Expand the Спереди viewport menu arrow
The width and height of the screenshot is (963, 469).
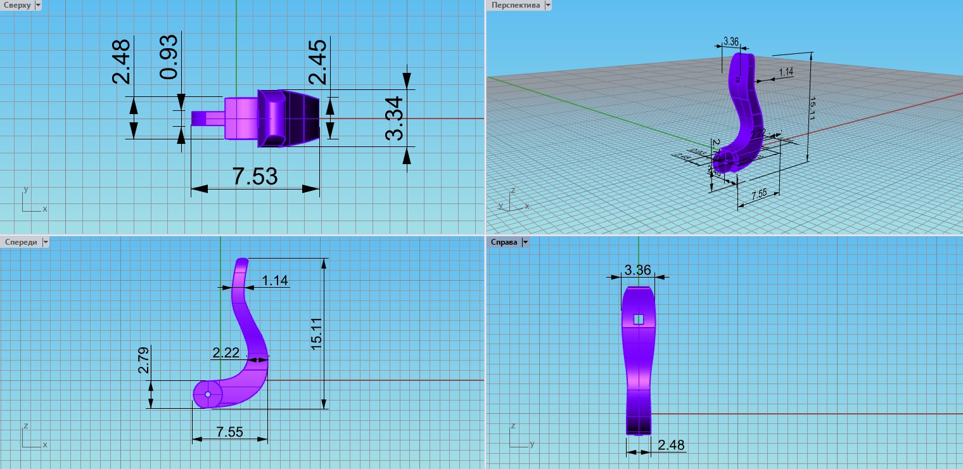pos(45,242)
